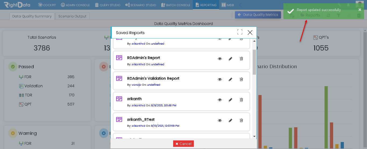View the srikanth report via eye icon

220,100
